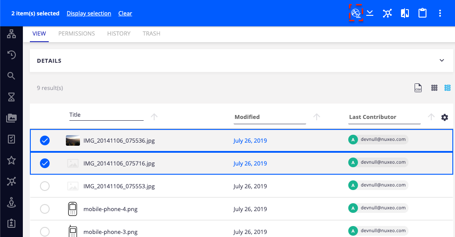This screenshot has width=455, height=237.
Task: Add selection to the clipboard
Action: click(x=422, y=13)
